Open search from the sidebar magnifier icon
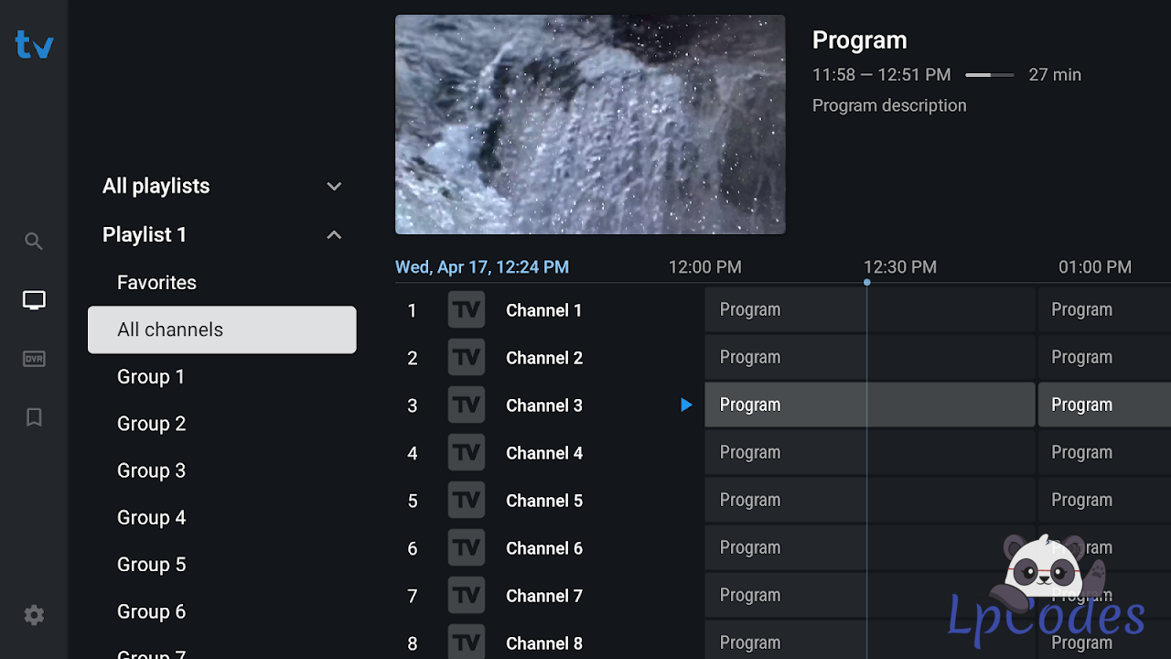 (34, 242)
